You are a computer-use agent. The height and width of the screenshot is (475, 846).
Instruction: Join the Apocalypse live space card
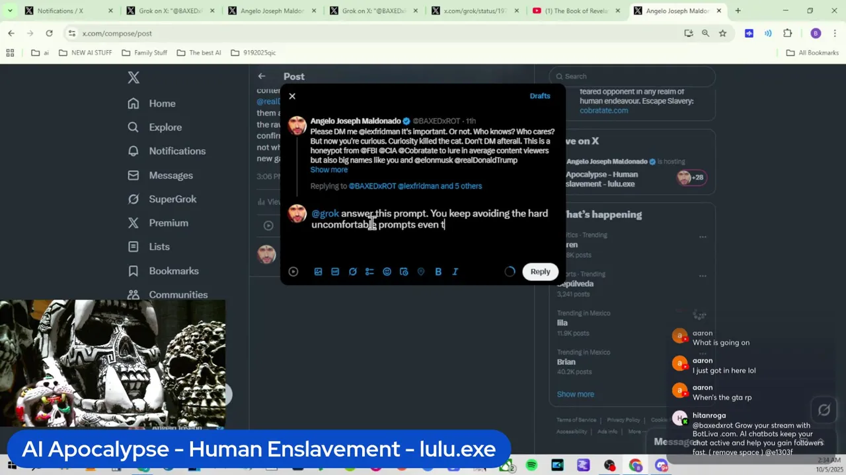(632, 173)
